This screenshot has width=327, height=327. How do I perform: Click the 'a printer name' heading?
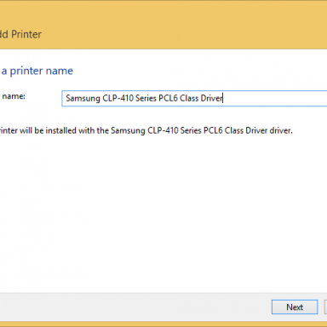coord(37,71)
